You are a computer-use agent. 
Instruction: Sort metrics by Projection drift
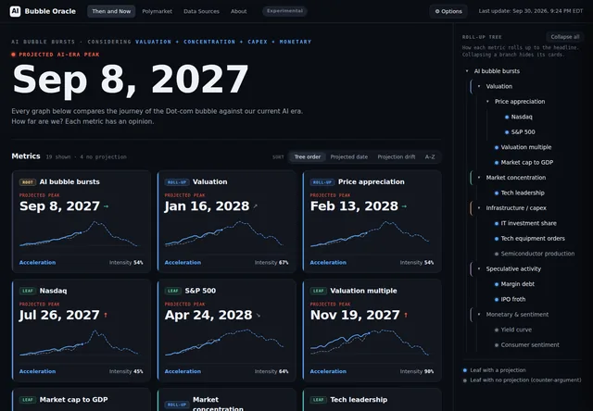click(396, 156)
